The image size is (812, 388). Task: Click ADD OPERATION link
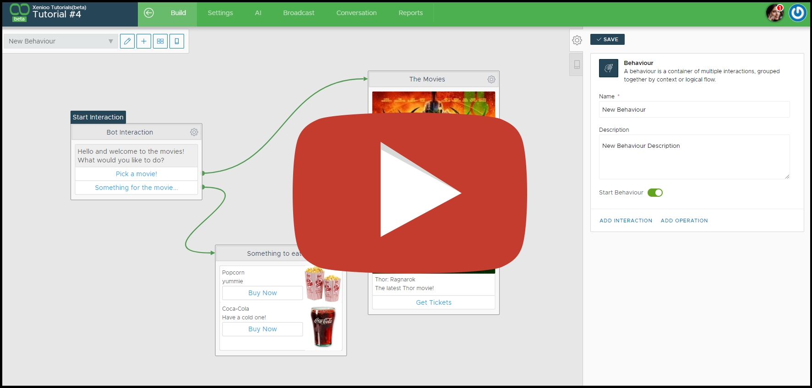tap(684, 221)
